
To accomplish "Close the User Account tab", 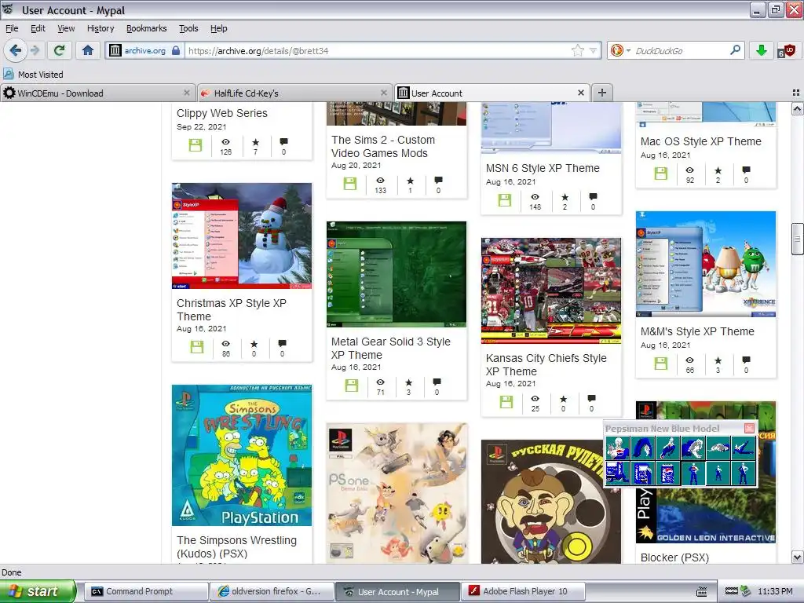I will click(581, 93).
